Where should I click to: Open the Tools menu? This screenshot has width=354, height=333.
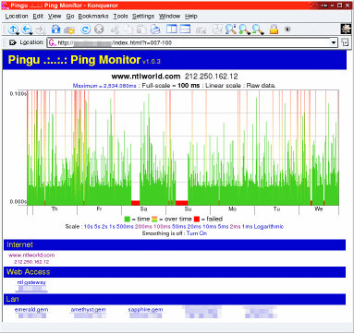tap(120, 17)
